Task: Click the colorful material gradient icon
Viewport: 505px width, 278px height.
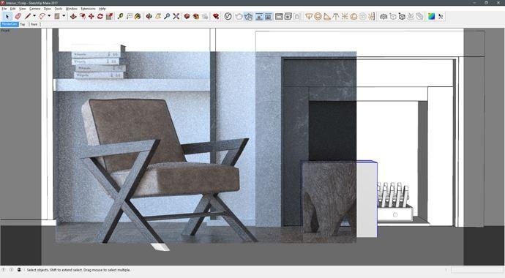Action: pyautogui.click(x=431, y=16)
